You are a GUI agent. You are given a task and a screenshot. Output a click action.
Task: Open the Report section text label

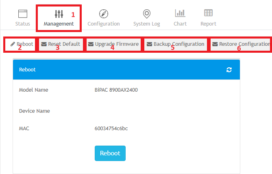[208, 24]
